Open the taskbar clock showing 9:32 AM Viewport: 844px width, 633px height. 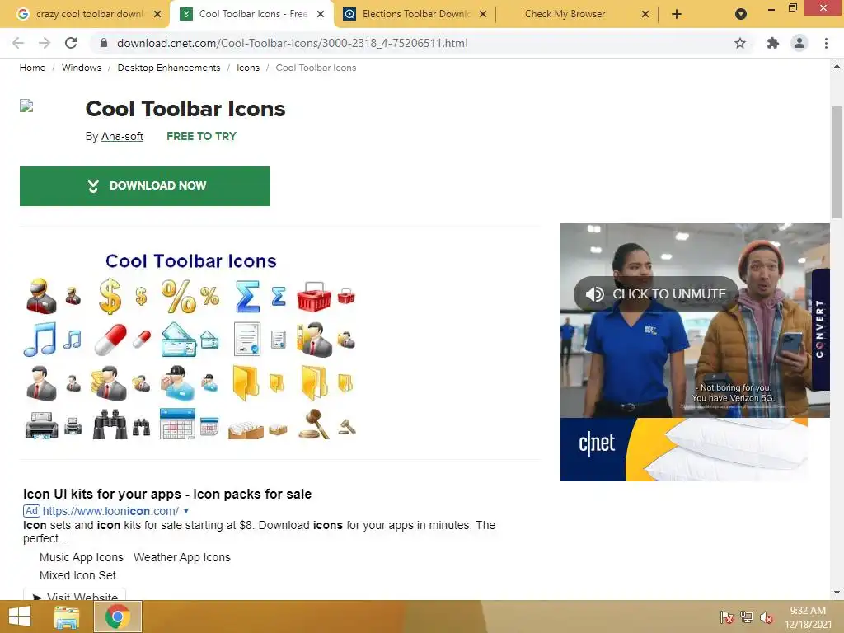[808, 617]
